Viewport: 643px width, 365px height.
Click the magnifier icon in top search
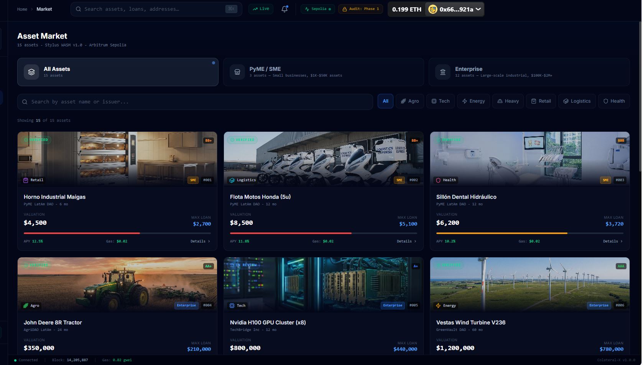[x=78, y=9]
